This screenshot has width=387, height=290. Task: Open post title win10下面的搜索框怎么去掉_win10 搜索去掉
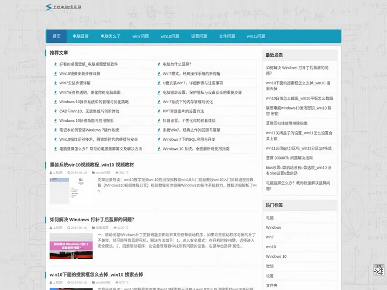pyautogui.click(x=96, y=274)
